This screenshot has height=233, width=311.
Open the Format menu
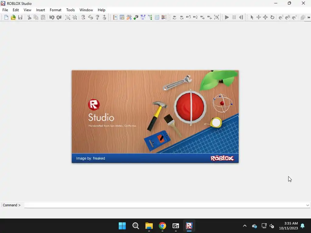(56, 10)
